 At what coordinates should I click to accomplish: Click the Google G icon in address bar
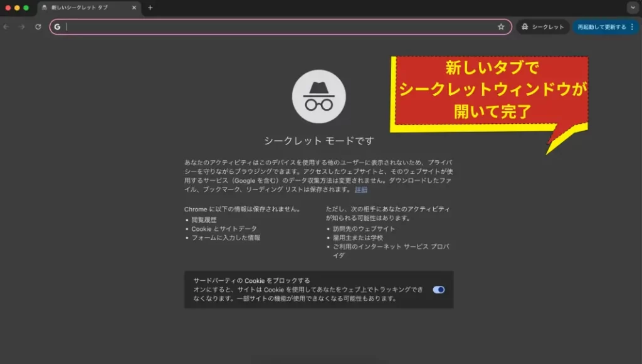click(57, 27)
